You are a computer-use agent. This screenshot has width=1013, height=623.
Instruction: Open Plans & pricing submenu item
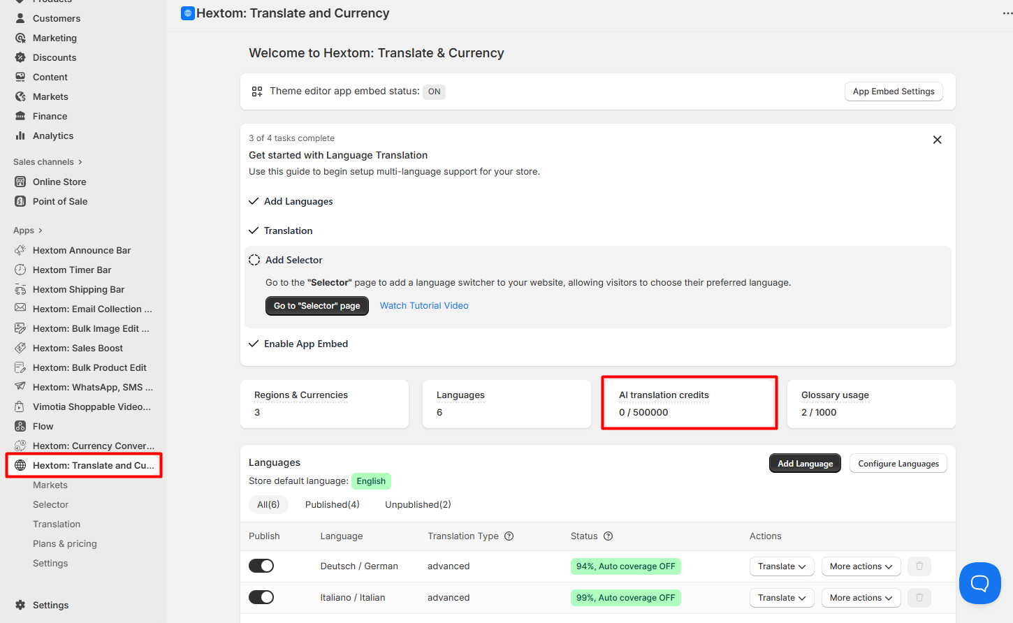[x=65, y=543]
